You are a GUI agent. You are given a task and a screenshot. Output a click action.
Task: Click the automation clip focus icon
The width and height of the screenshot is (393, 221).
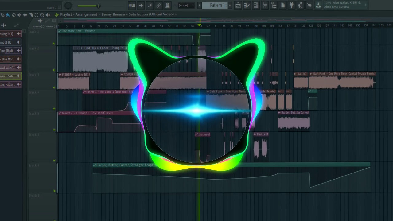click(47, 21)
